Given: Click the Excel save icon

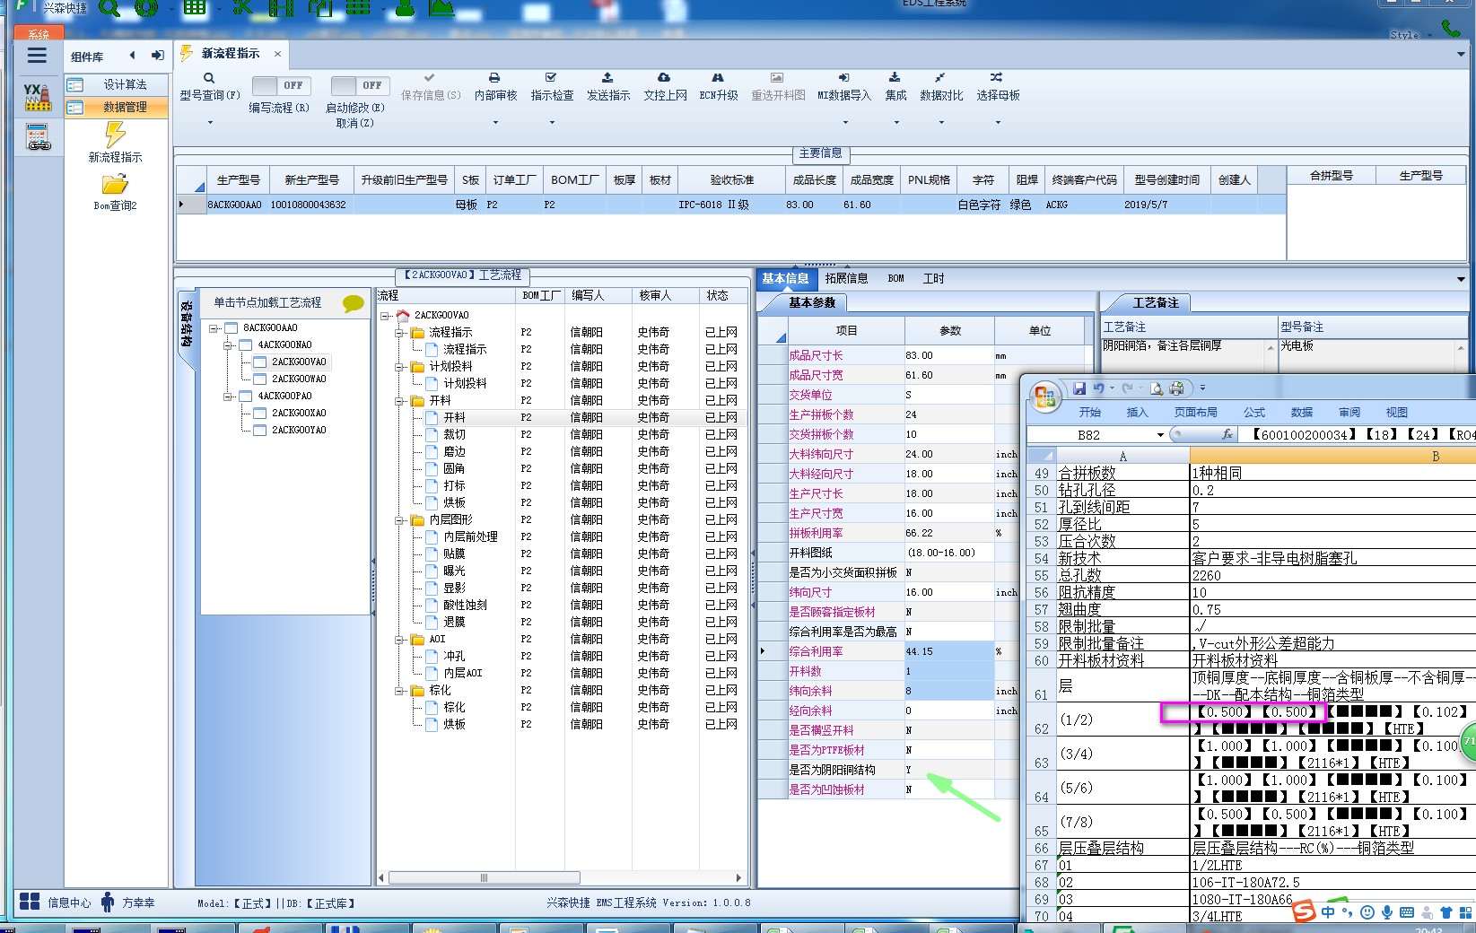Looking at the screenshot, I should tap(1079, 388).
